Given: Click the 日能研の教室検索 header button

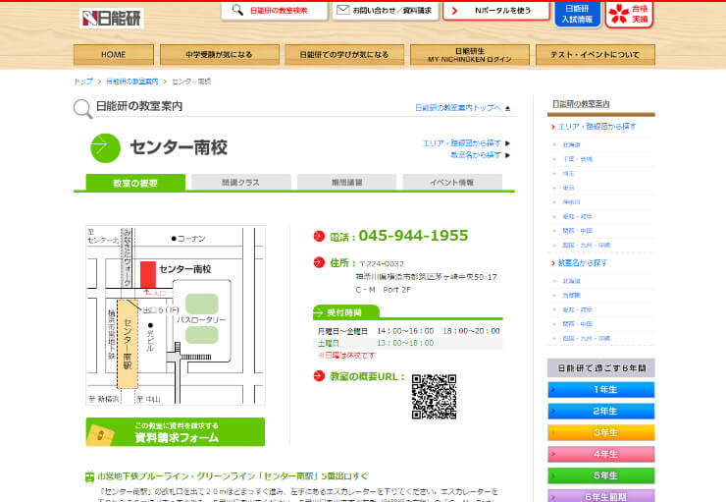Looking at the screenshot, I should pyautogui.click(x=274, y=10).
